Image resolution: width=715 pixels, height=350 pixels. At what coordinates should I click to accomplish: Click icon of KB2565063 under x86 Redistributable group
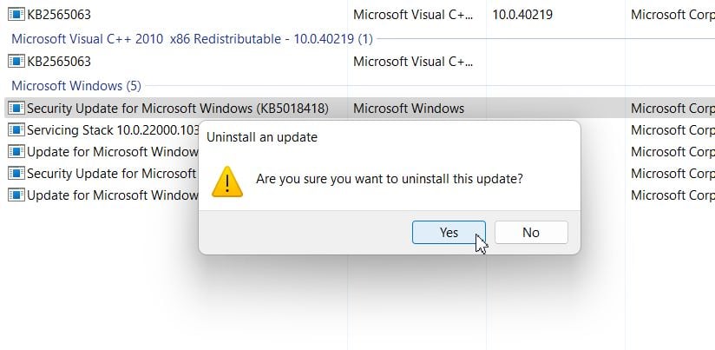pos(16,62)
